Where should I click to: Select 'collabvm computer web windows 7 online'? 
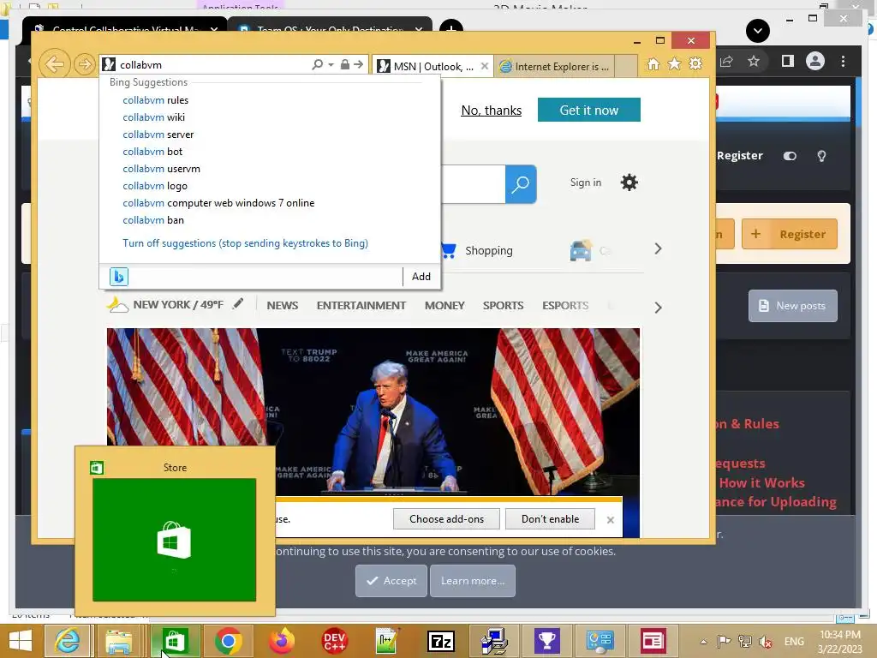(x=218, y=203)
